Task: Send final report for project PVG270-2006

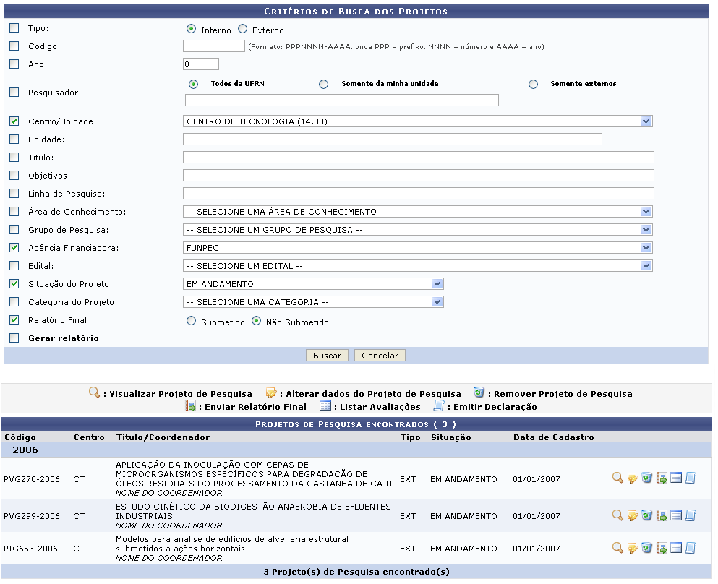Action: 662,478
